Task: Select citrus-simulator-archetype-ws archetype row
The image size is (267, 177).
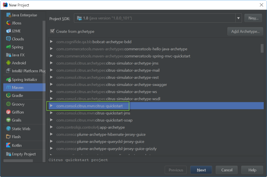Action: (x=156, y=92)
